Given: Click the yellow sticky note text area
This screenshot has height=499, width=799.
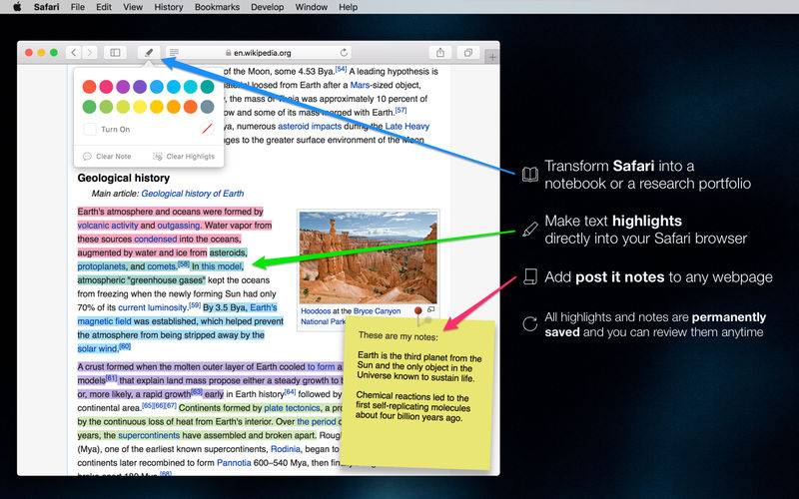Looking at the screenshot, I should (x=417, y=392).
